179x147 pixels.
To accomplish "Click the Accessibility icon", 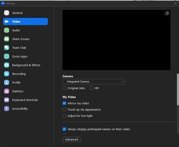I will (x=6, y=109).
